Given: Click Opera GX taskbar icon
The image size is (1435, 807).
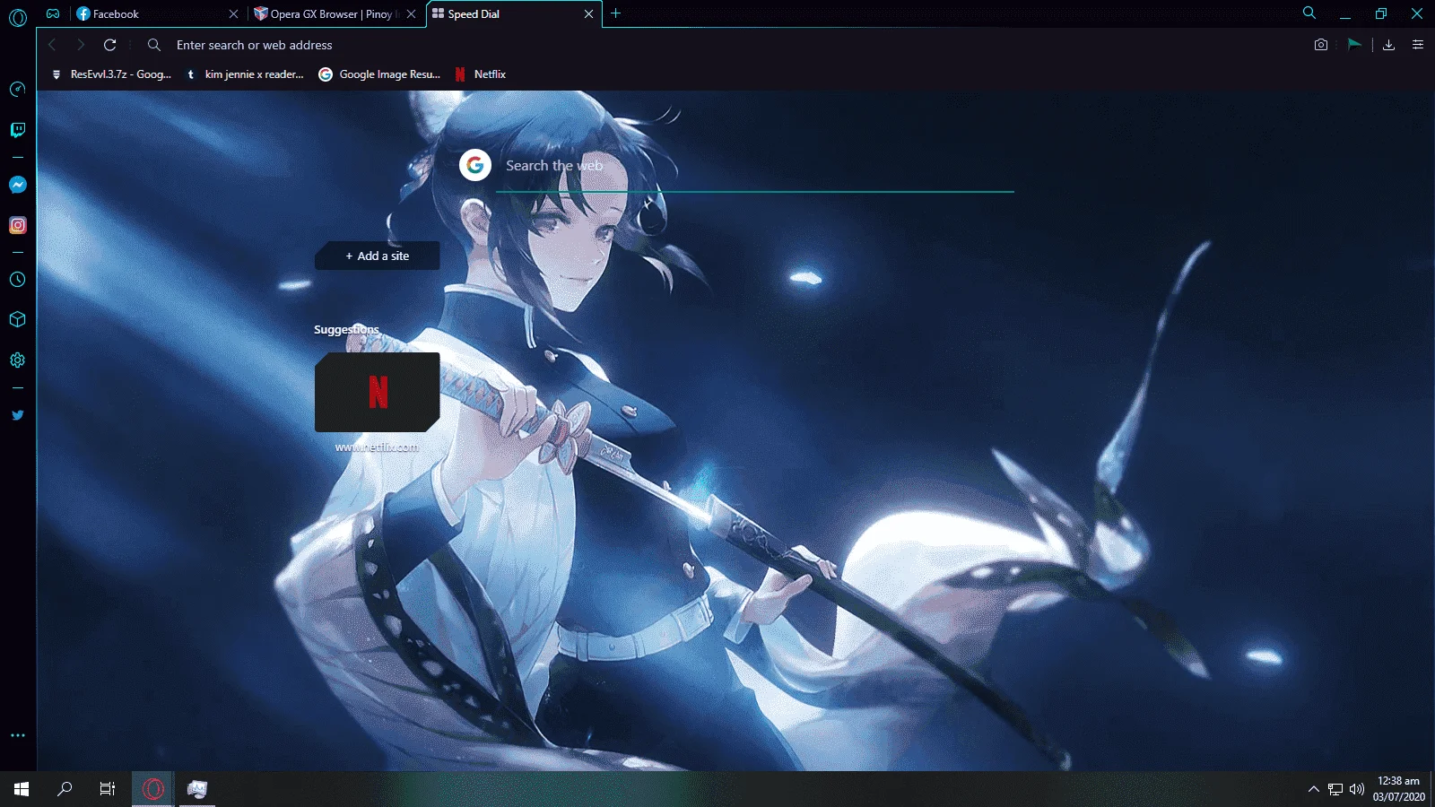Looking at the screenshot, I should point(153,789).
